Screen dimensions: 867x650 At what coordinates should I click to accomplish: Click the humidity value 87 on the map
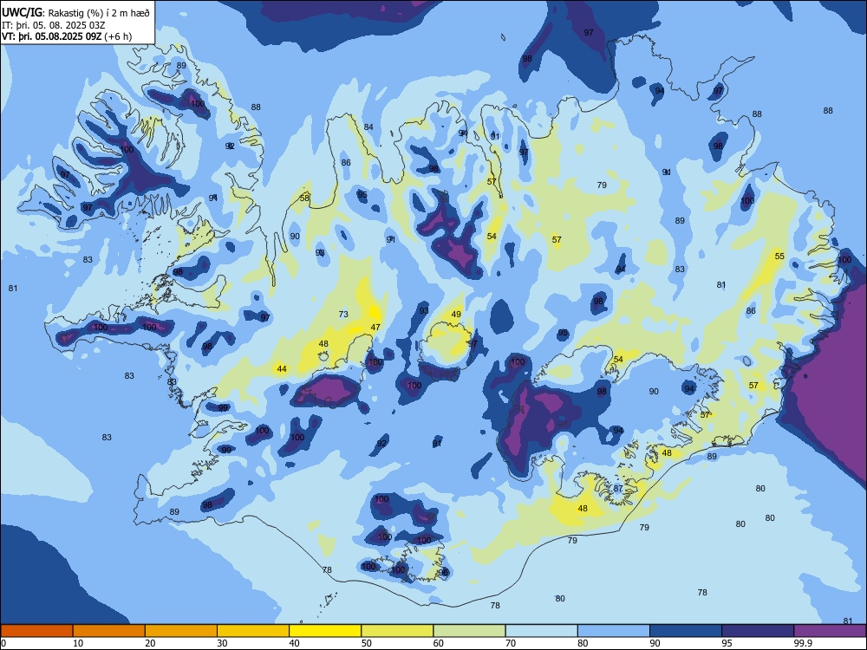coord(618,488)
